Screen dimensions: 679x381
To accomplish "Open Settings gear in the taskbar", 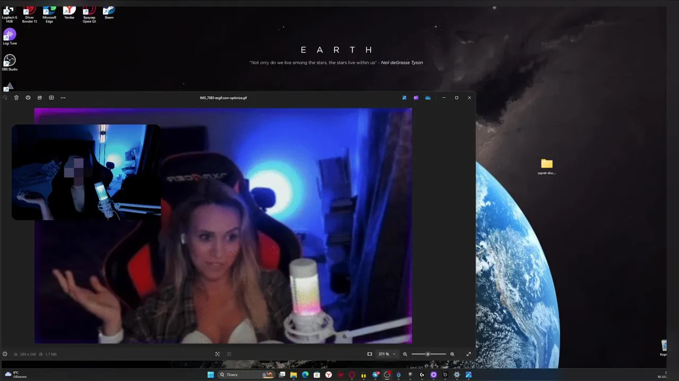I will 457,375.
